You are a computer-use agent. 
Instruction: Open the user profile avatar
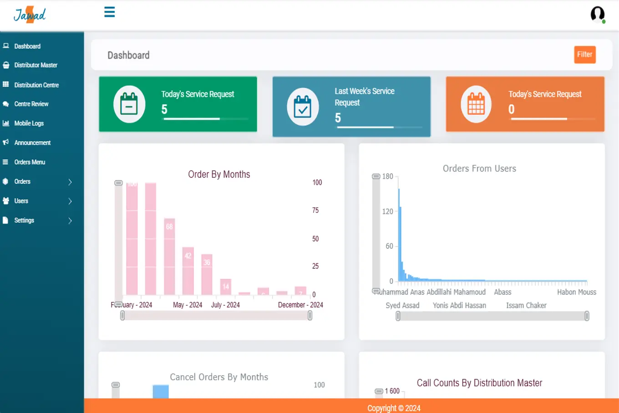click(598, 14)
